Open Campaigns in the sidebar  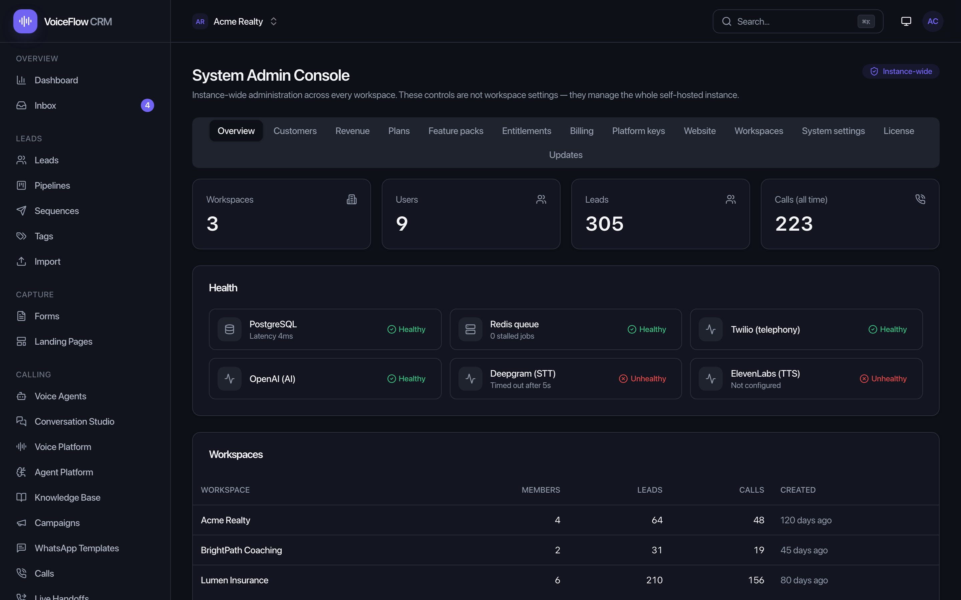click(x=85, y=523)
